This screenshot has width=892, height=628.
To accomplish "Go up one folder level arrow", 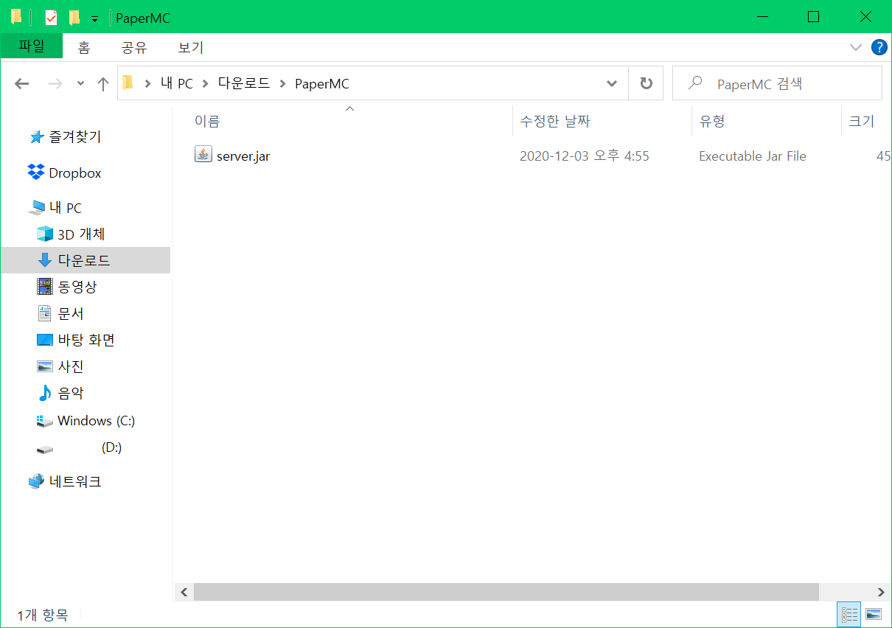I will pos(103,83).
